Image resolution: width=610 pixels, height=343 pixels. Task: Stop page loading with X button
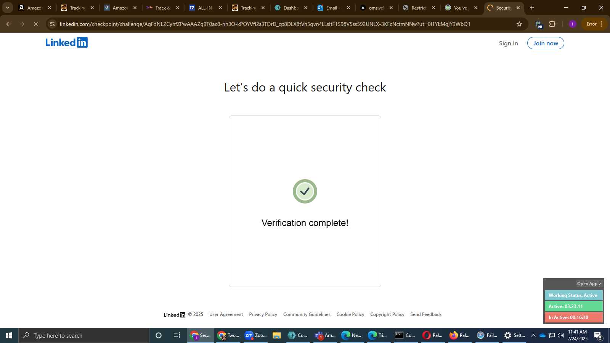[x=36, y=24]
